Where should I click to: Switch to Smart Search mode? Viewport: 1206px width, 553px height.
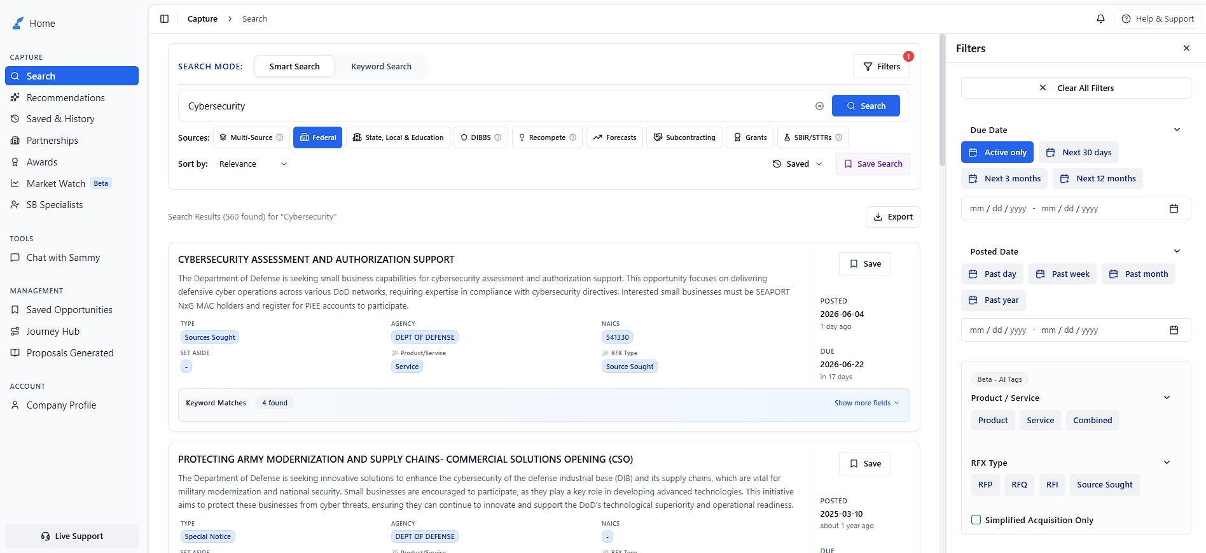(x=295, y=66)
